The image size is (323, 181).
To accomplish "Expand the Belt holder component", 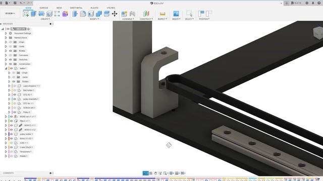I will 9,90.
